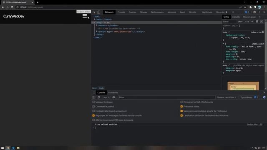The height and width of the screenshot is (150, 267).
Task: Open the Windows Start menu
Action: pyautogui.click(x=3, y=148)
